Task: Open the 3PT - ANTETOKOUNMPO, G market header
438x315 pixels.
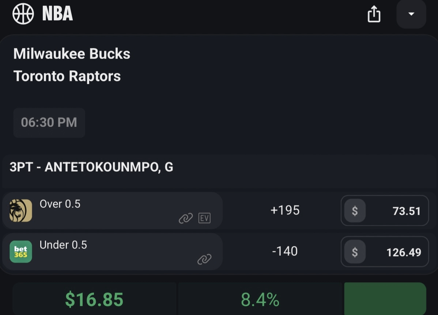Action: click(x=91, y=168)
